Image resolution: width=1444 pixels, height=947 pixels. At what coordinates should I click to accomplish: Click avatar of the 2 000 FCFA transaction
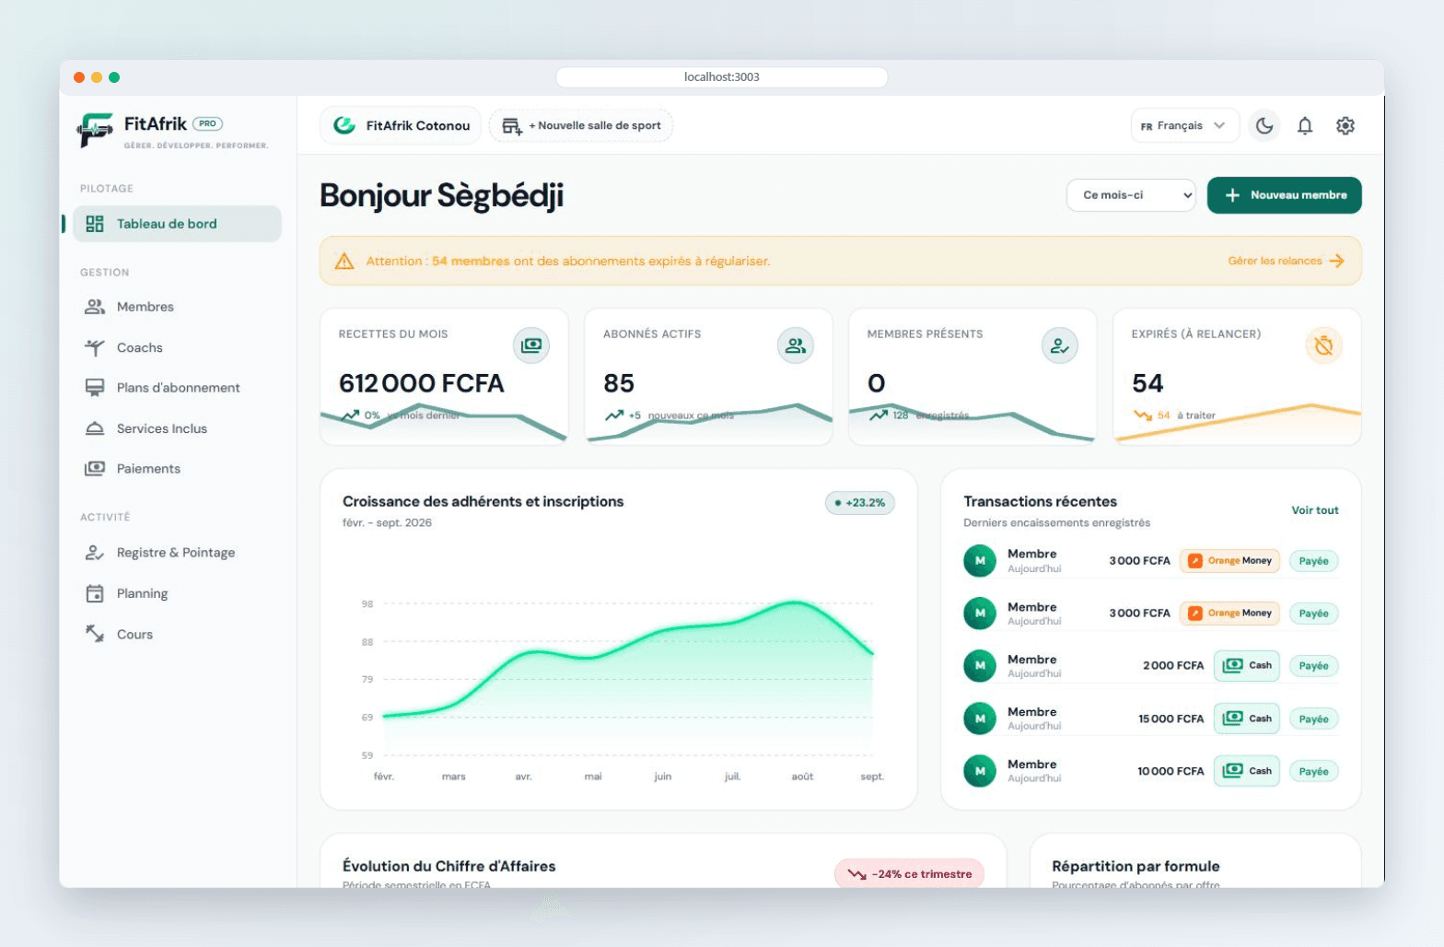(x=980, y=665)
